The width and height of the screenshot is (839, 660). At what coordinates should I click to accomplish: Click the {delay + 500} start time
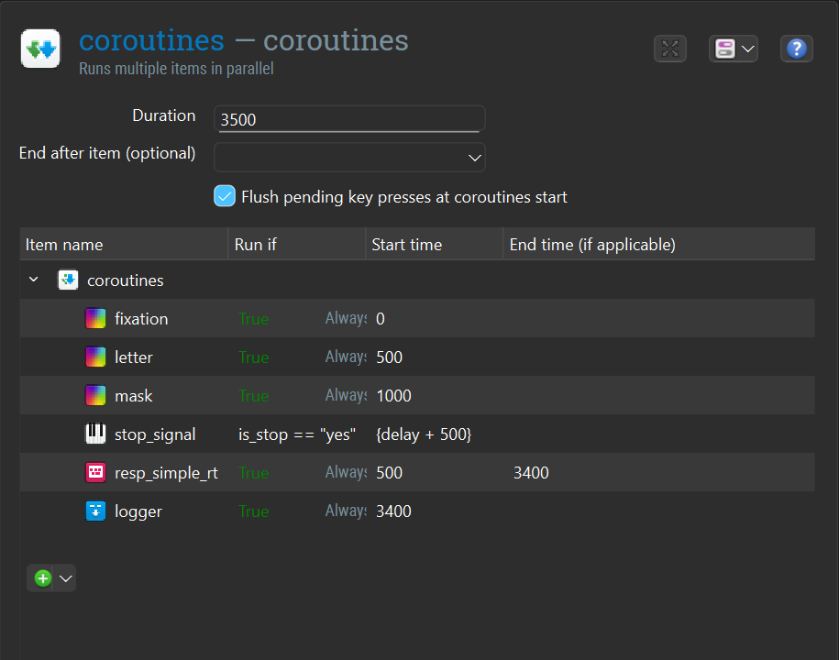click(424, 434)
